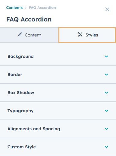Go back via Contents breadcrumb link
The height and width of the screenshot is (156, 116).
(x=14, y=8)
